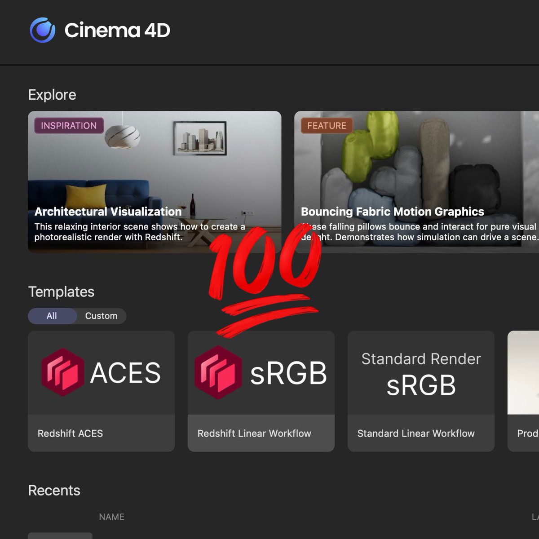
Task: Click the Templates section heading
Action: [61, 292]
